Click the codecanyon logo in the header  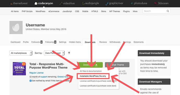coord(44,3)
